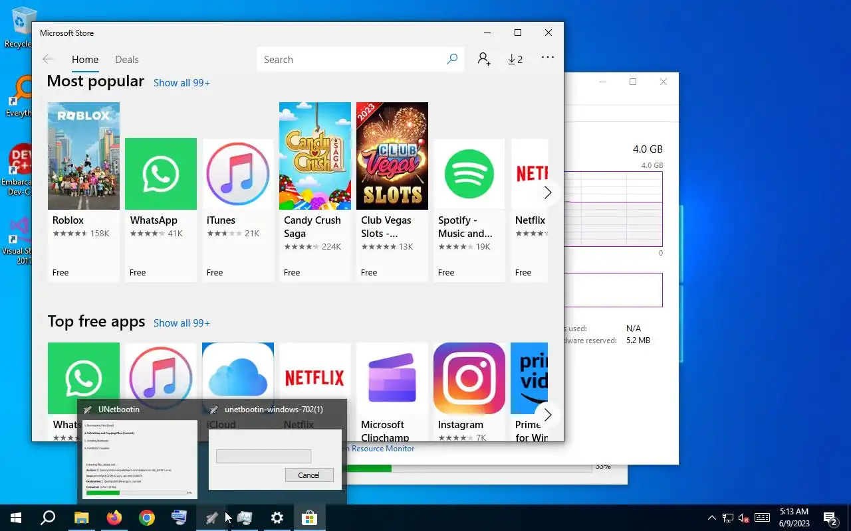Screen dimensions: 851x531
Task: Open Prime Video icon in Top free apps
Action: pyautogui.click(x=529, y=378)
